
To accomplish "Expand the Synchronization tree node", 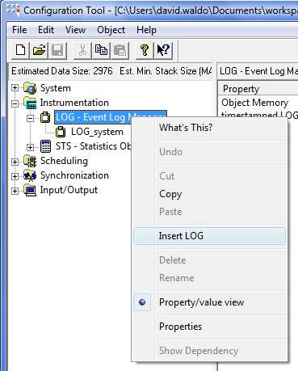I will pos(15,176).
